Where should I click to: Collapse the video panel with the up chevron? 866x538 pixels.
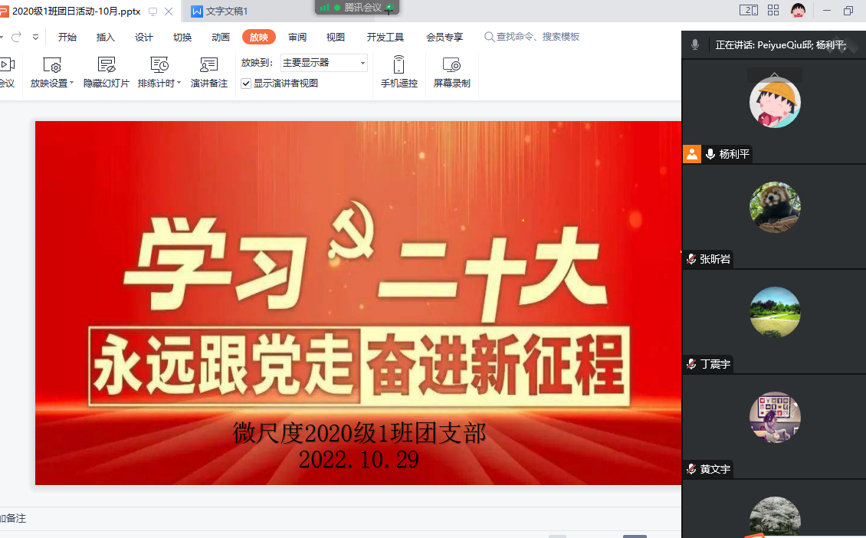point(775,75)
